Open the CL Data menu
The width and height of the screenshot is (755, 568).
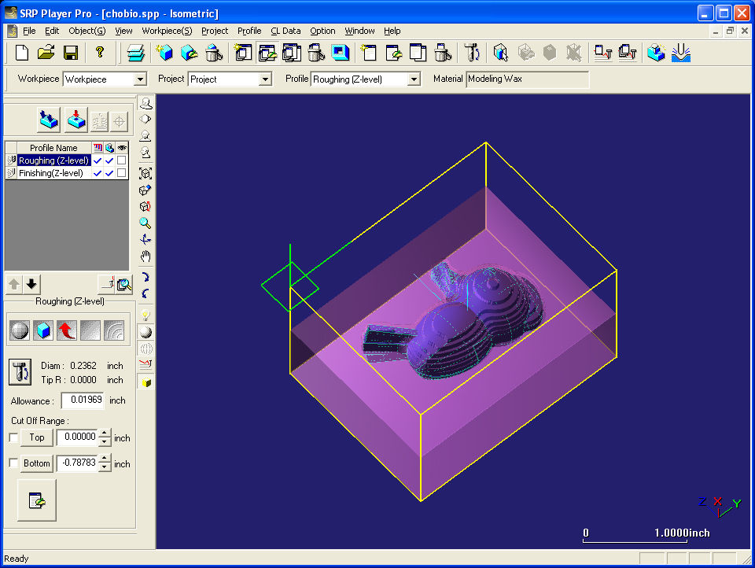tap(285, 31)
